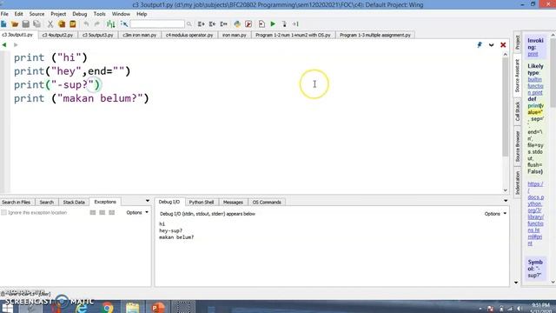This screenshot has height=313, width=556.
Task: Click the magnifier search icon
Action: (189, 23)
